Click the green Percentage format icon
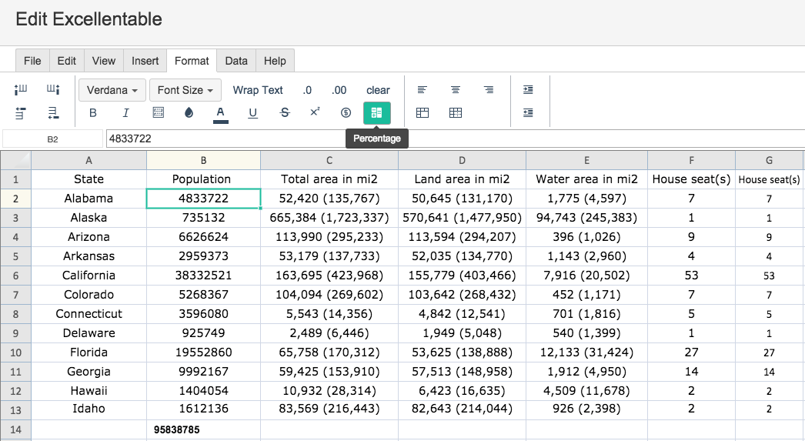This screenshot has width=805, height=441. 377,113
